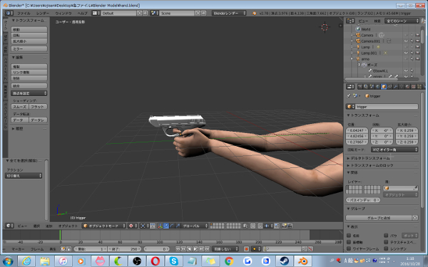Open the File menu
The width and height of the screenshot is (428, 267).
click(x=24, y=13)
